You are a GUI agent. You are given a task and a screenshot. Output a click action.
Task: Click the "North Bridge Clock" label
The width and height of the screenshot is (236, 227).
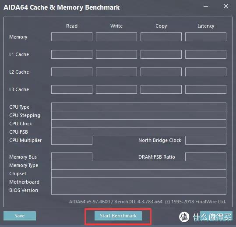pyautogui.click(x=160, y=140)
